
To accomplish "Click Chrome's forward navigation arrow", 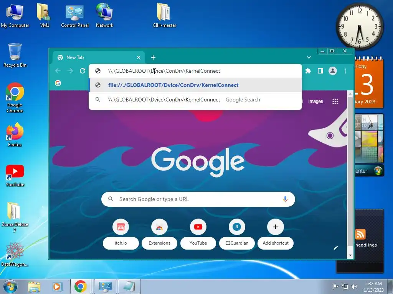I will pos(70,71).
